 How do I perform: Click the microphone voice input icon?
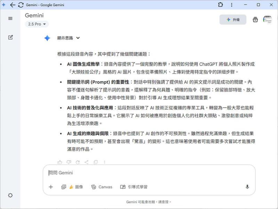(247, 187)
